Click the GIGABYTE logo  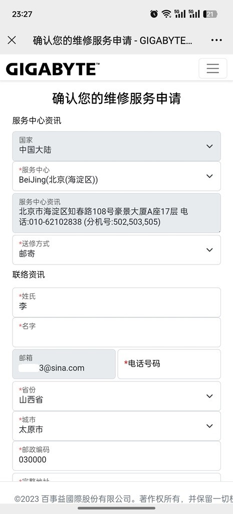53,69
